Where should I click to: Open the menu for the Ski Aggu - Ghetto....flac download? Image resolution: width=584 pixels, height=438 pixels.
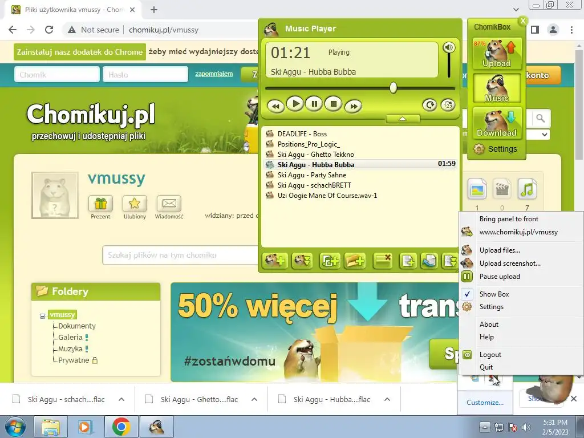click(x=254, y=399)
